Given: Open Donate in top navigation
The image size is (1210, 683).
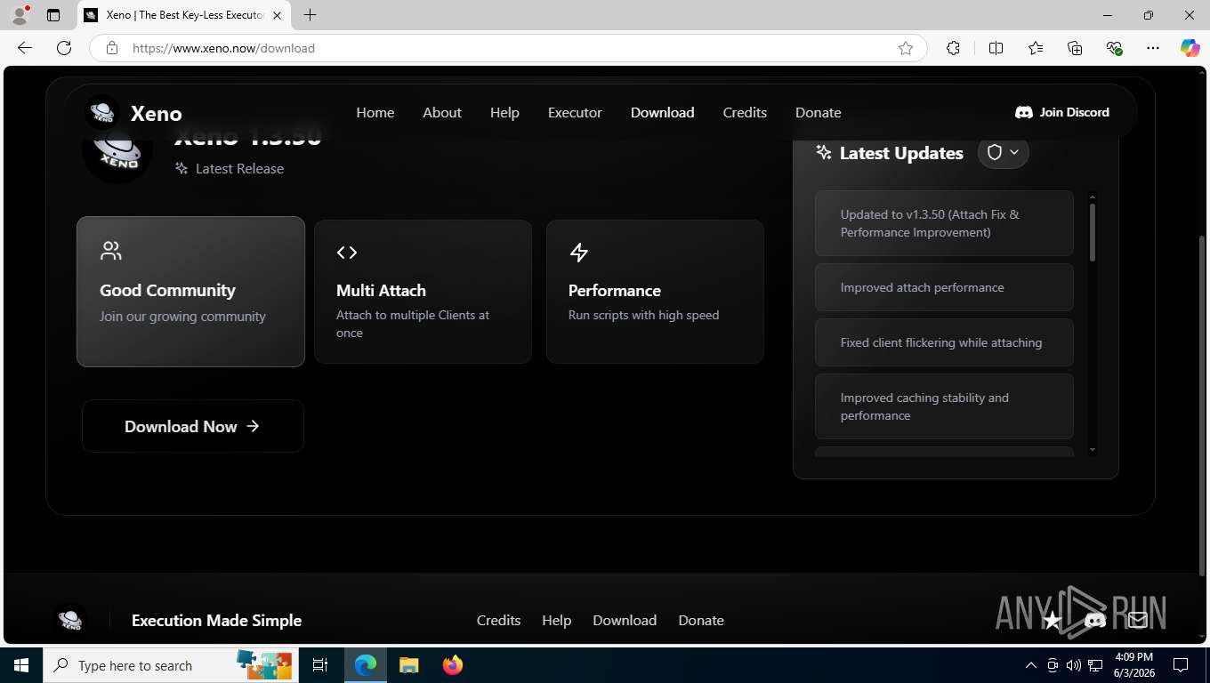Looking at the screenshot, I should pos(818,112).
